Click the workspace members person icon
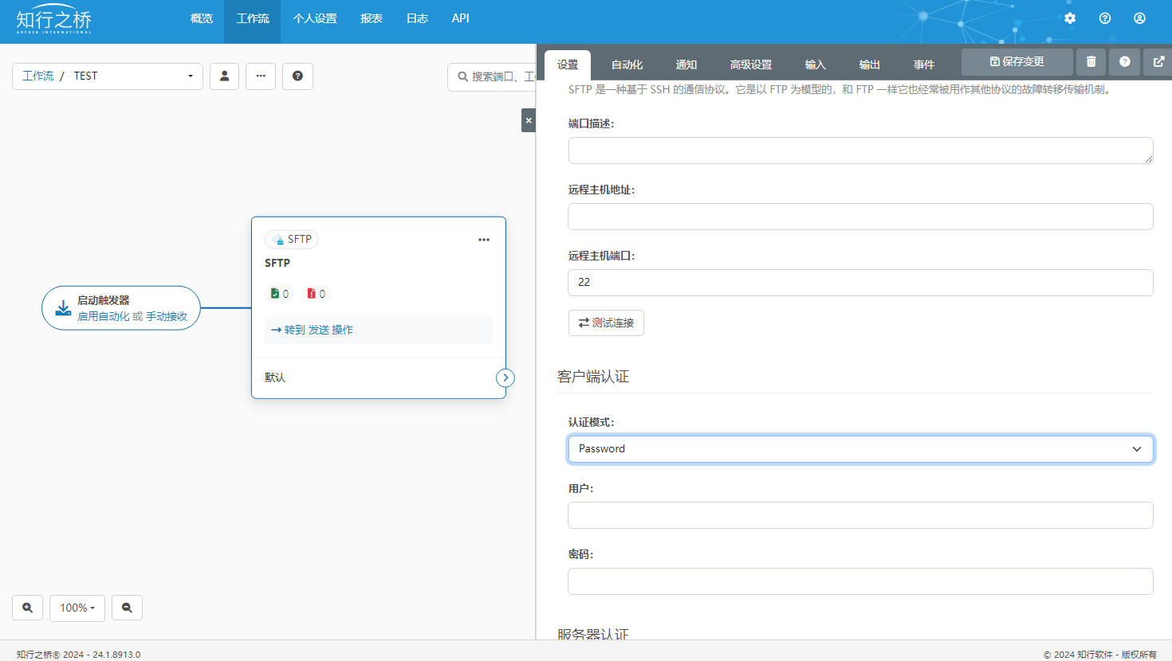Screen dimensions: 1172x661 tap(224, 76)
